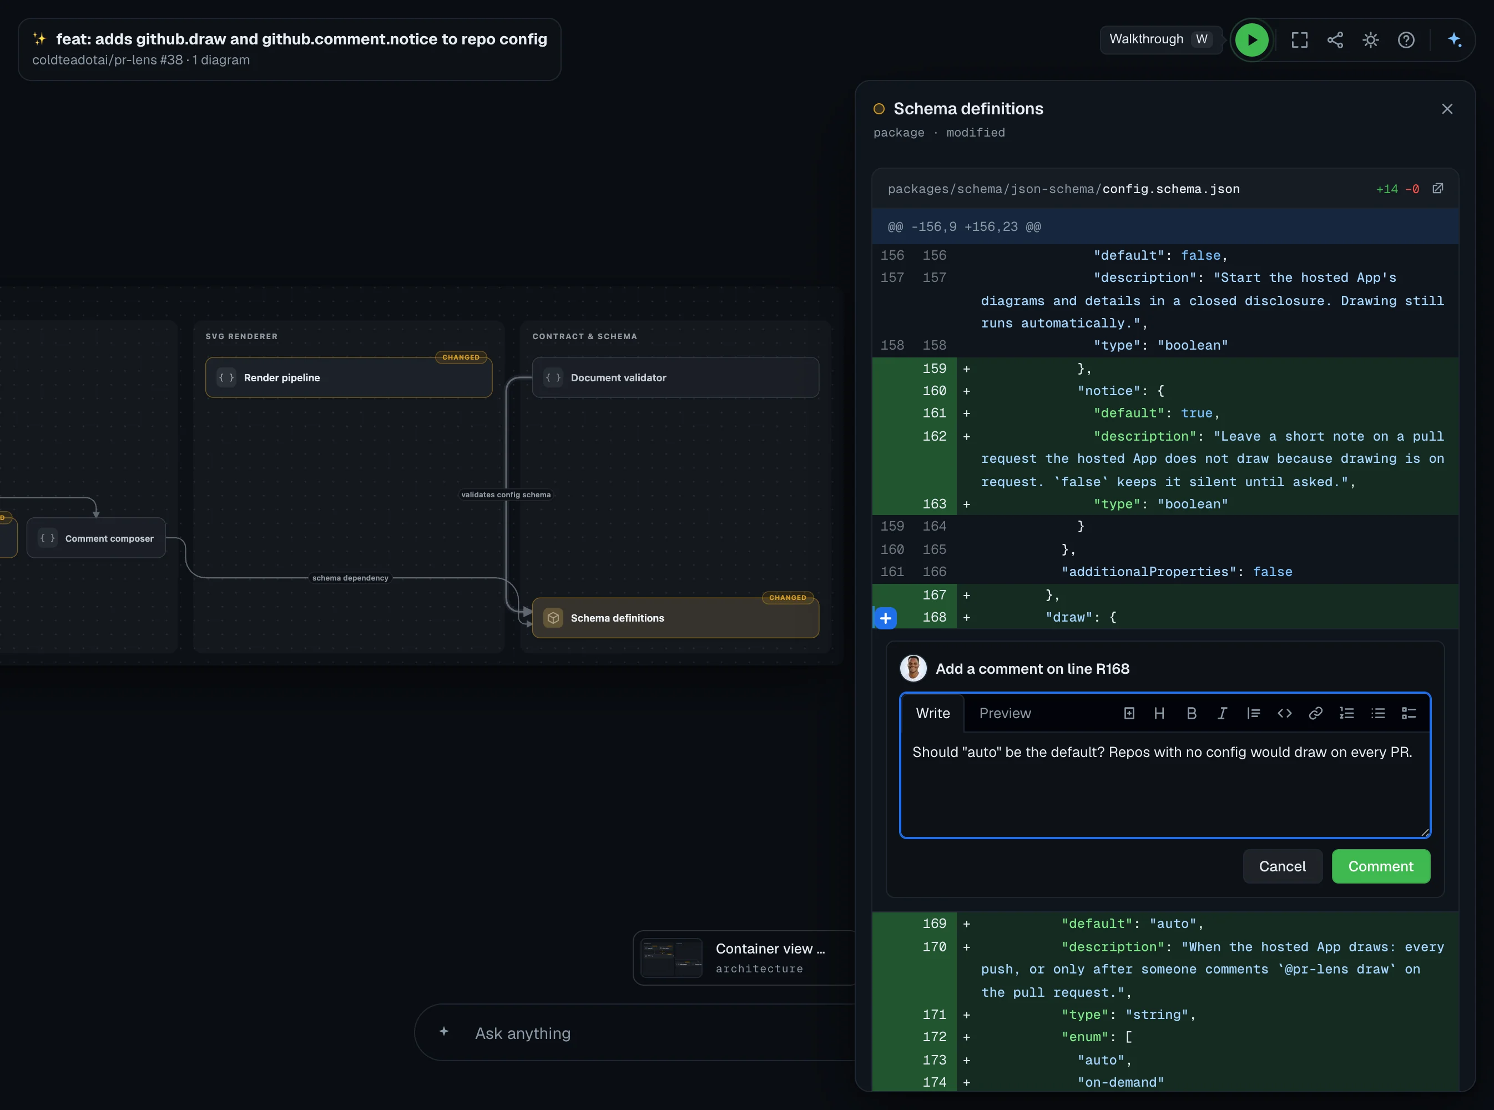
Task: Submit with the green Comment button
Action: (x=1380, y=866)
